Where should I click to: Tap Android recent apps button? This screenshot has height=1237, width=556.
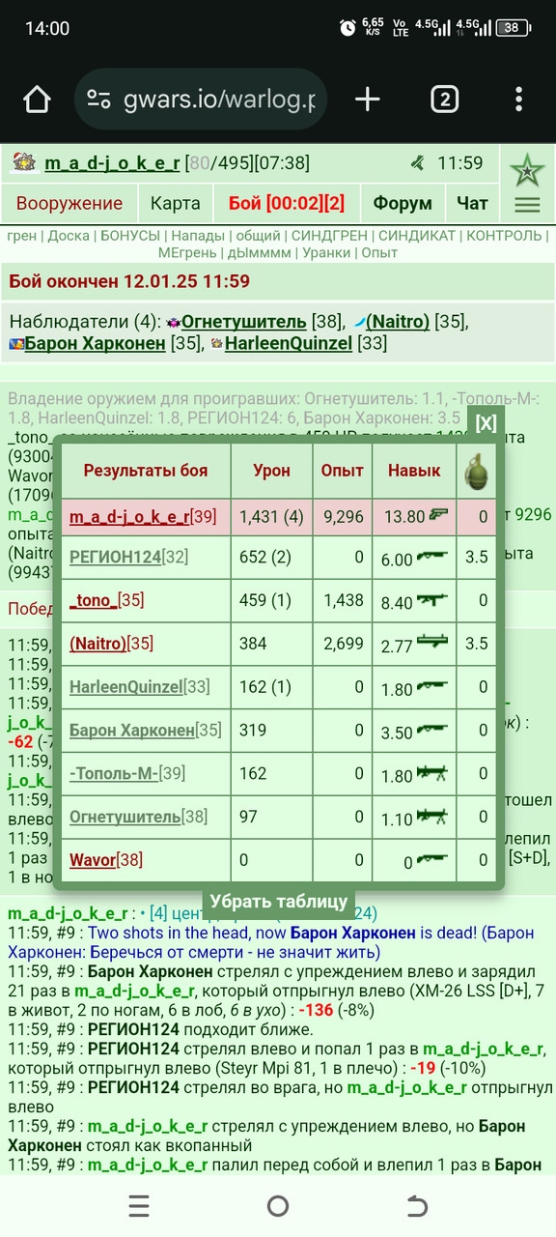point(139,1205)
